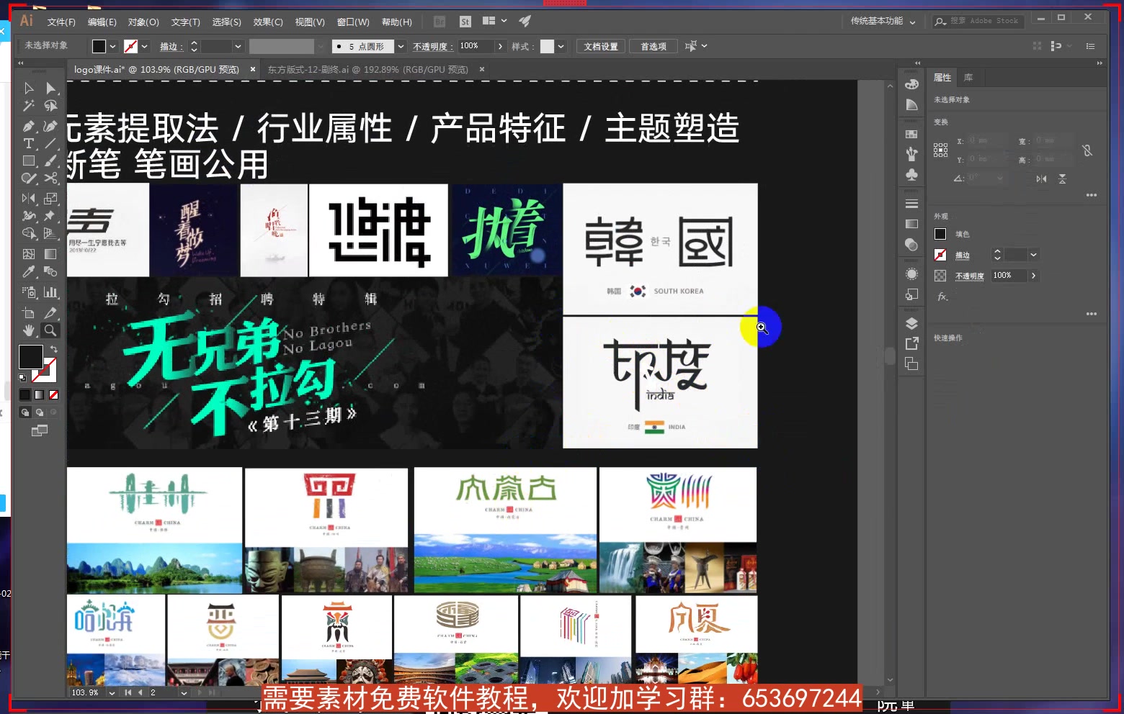Activate the Scale tool
The image size is (1124, 714).
pyautogui.click(x=50, y=198)
